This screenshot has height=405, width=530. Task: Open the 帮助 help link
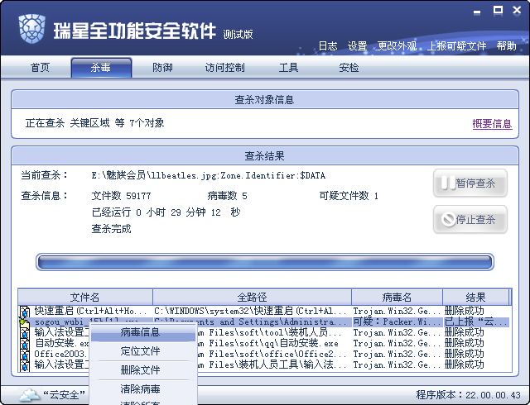tap(506, 46)
